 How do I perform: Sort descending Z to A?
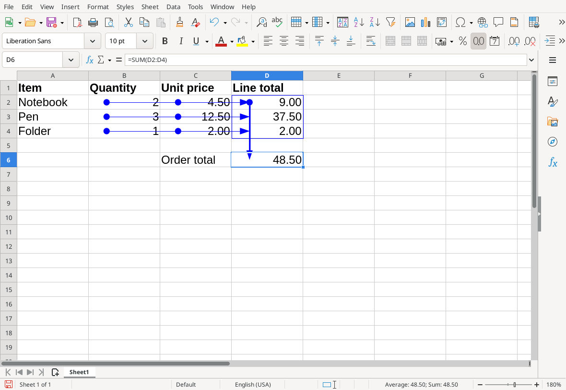coord(375,23)
